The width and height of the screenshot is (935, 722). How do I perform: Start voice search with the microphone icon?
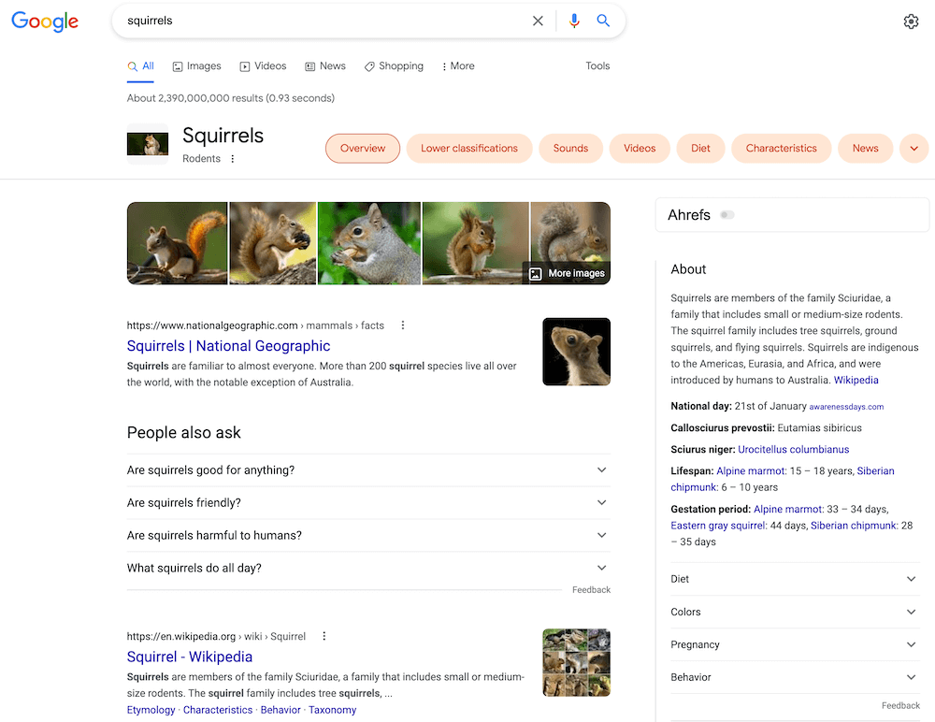click(x=574, y=21)
